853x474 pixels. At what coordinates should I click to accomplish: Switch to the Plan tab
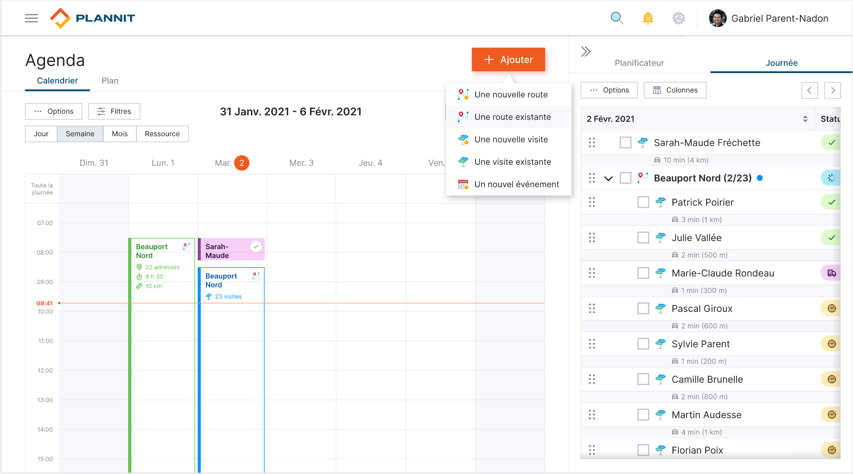pos(110,80)
